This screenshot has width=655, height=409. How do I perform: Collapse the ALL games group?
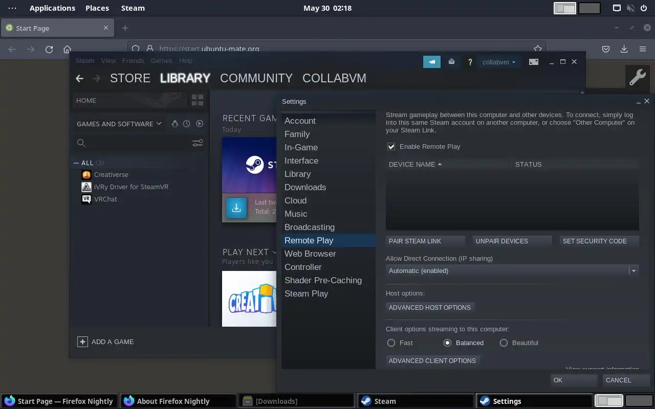[76, 163]
